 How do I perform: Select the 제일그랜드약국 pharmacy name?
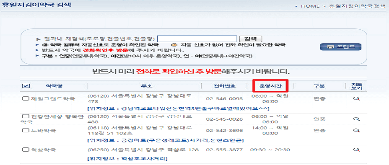(53, 98)
